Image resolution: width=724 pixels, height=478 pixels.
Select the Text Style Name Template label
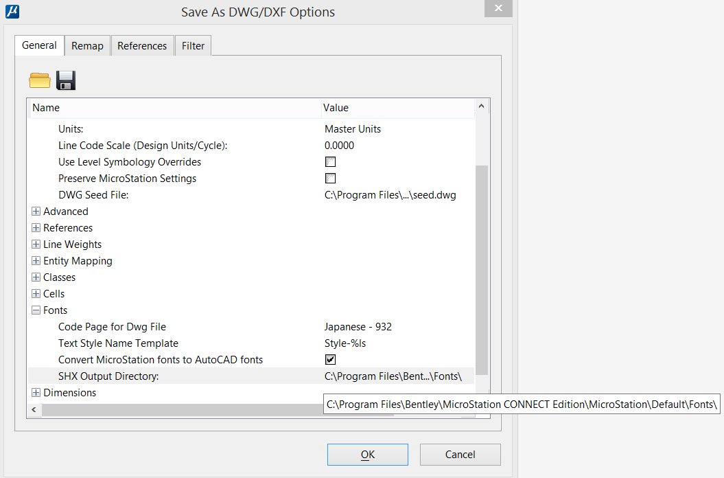(x=118, y=343)
